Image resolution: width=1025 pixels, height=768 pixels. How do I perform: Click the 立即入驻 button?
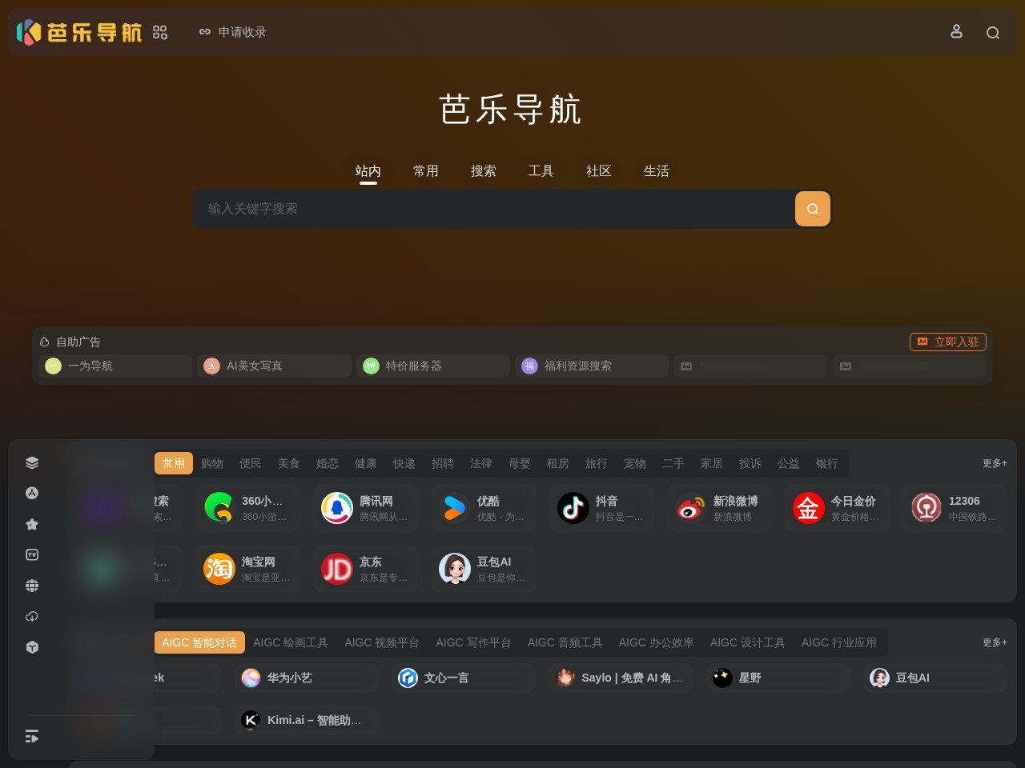(948, 342)
